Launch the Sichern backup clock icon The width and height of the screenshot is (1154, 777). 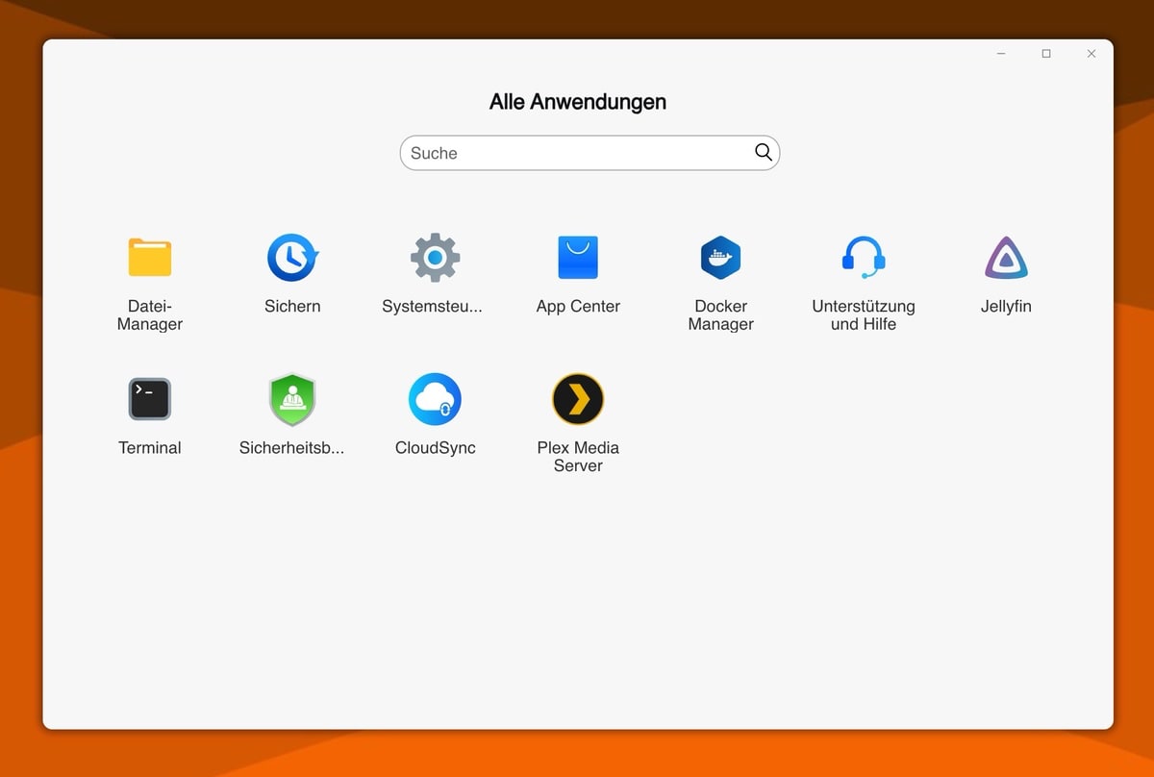[x=292, y=258]
